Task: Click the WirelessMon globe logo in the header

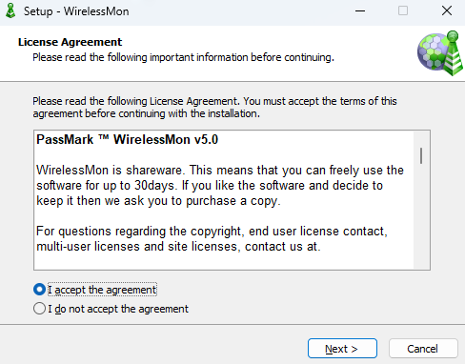Action: coord(440,53)
